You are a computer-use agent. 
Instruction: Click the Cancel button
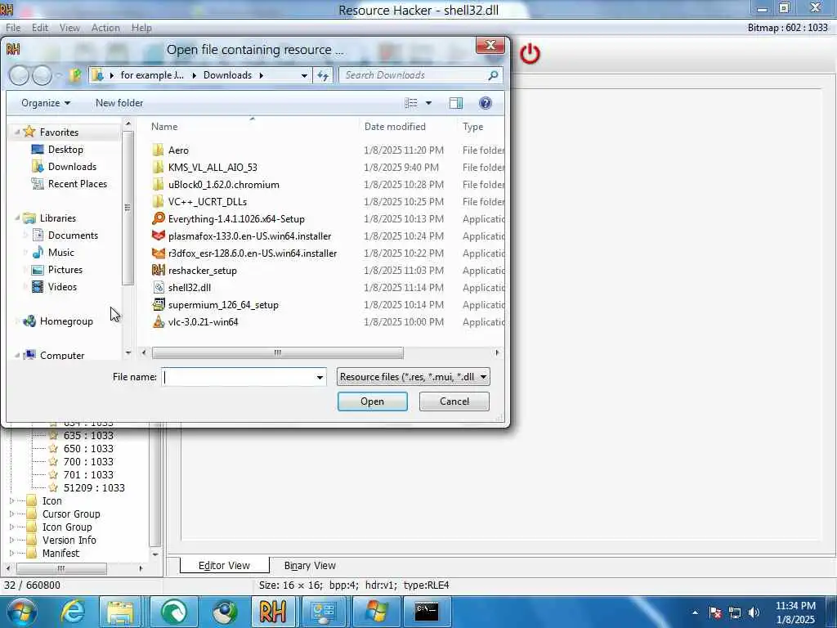454,401
